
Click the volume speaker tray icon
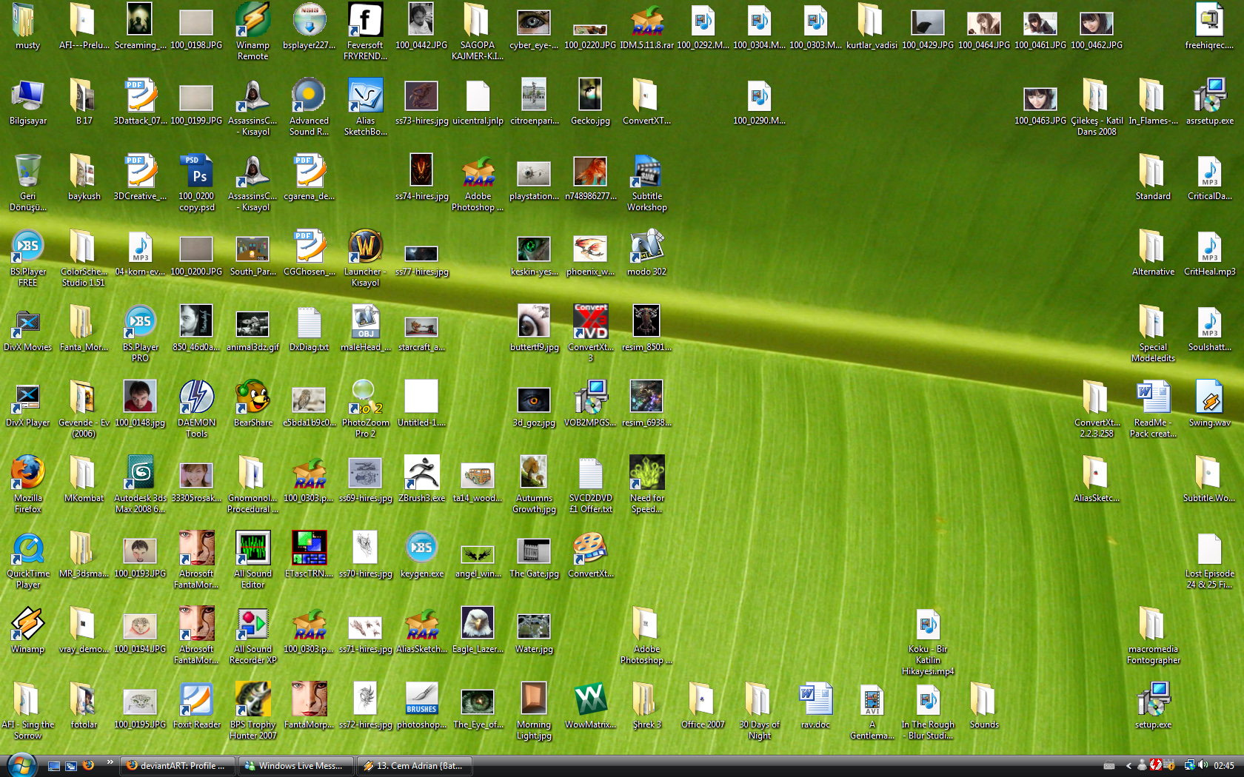click(1203, 765)
